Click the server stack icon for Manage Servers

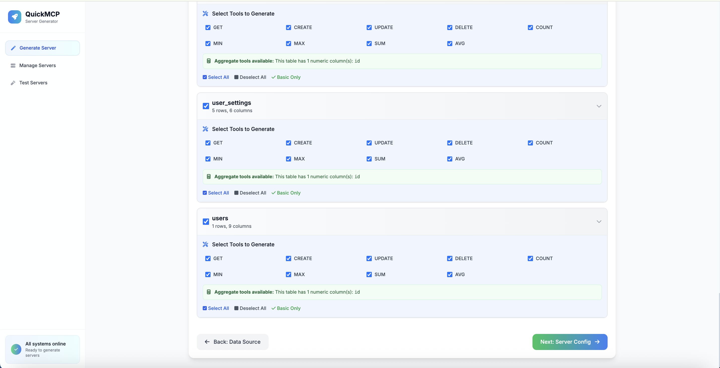(13, 65)
